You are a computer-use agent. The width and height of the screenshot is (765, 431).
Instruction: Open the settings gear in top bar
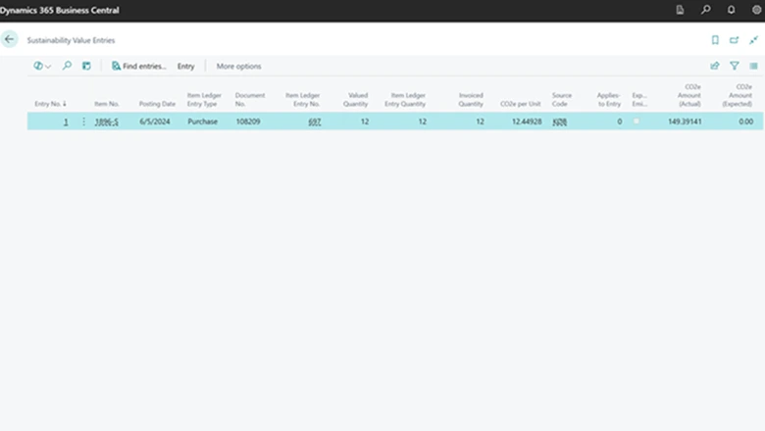(x=756, y=10)
